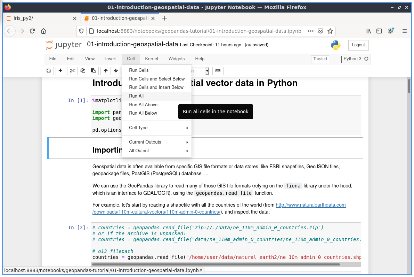
Task: Click the Python logo icon
Action: (x=335, y=45)
